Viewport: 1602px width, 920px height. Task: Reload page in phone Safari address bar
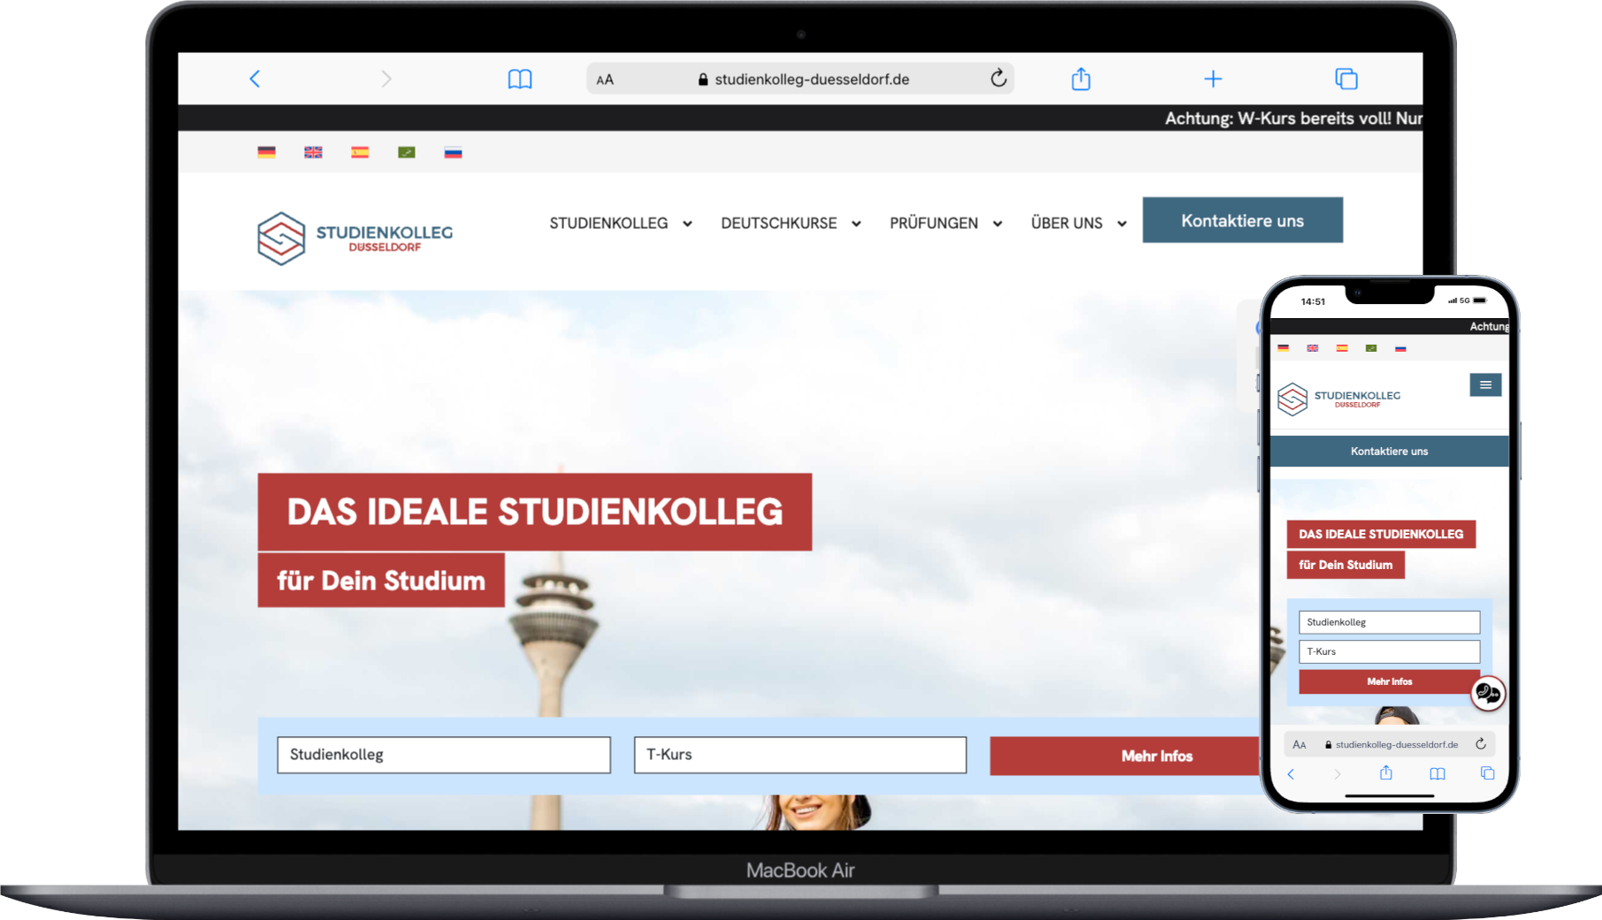tap(1480, 744)
